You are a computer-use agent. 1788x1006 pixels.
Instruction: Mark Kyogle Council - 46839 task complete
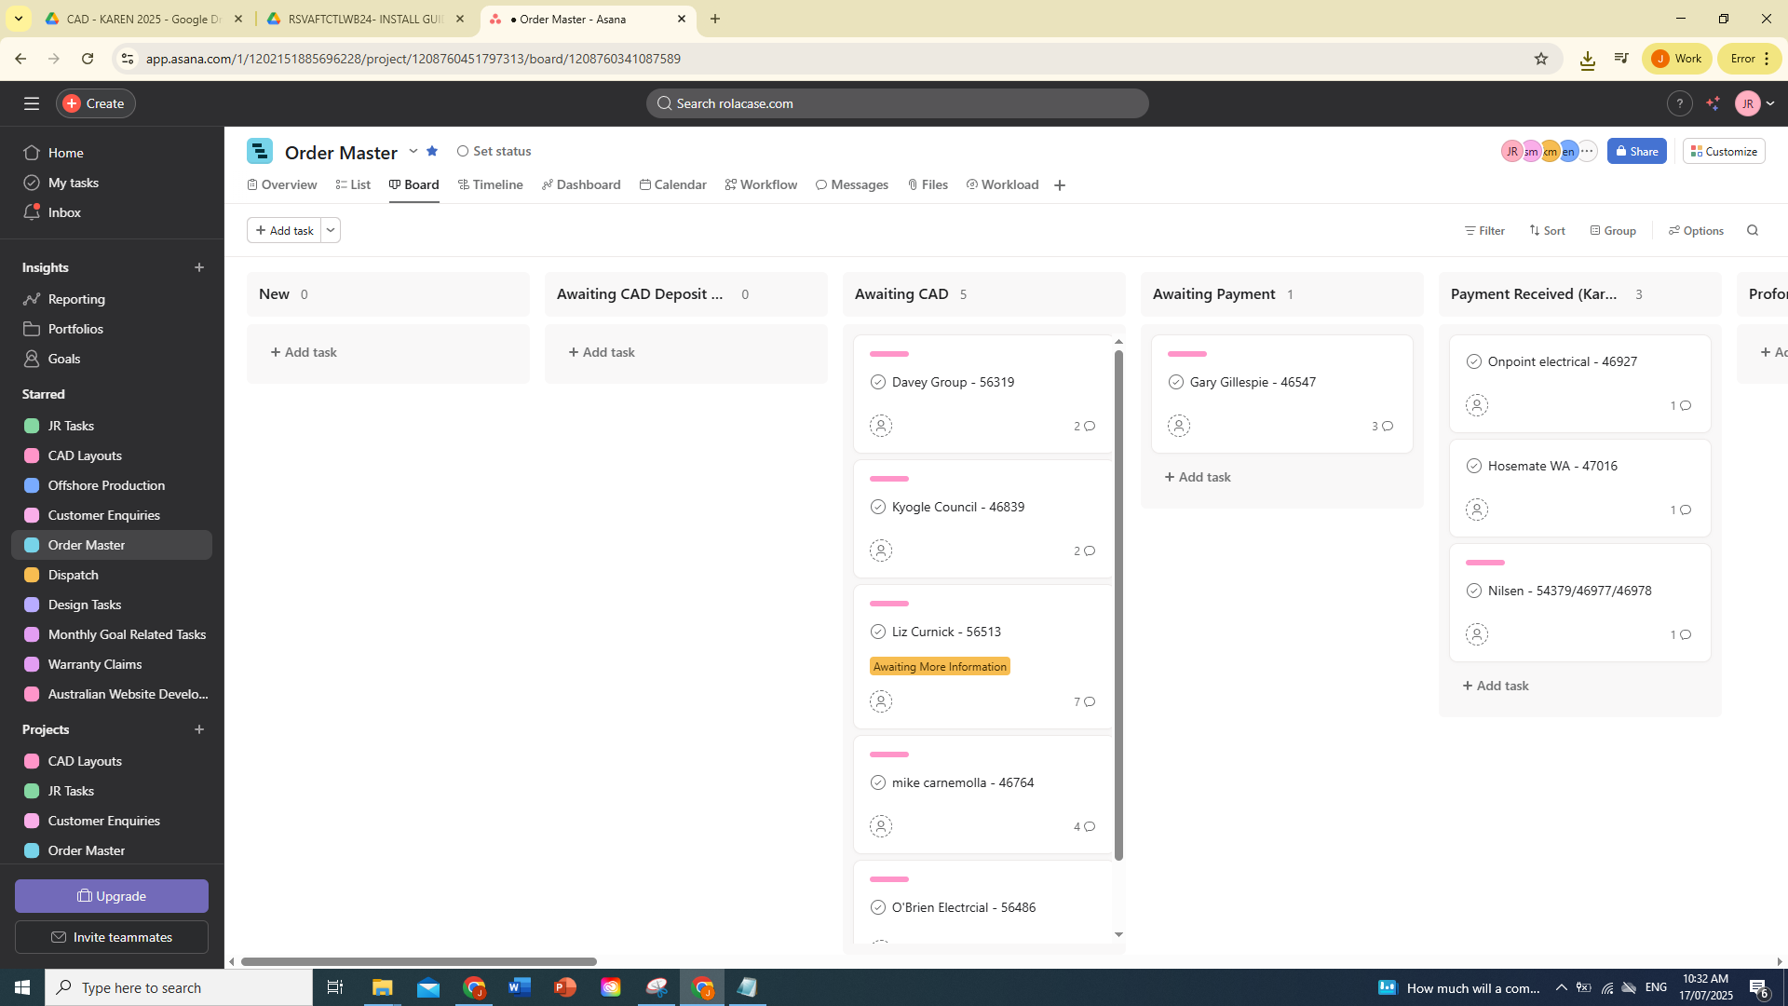click(878, 507)
